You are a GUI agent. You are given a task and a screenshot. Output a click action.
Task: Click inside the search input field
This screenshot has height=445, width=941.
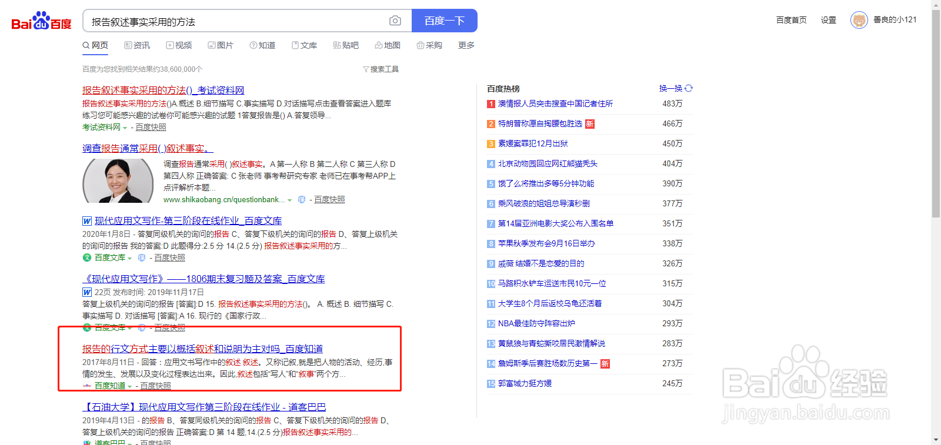[x=235, y=21]
